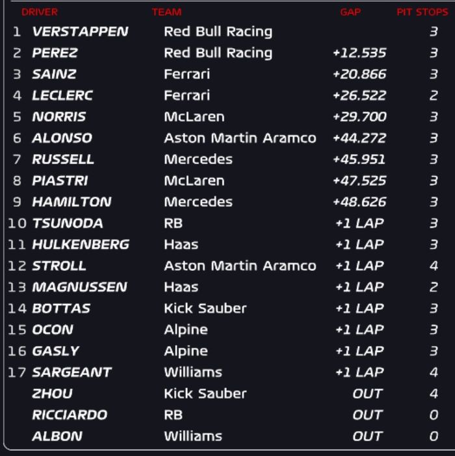
Task: Click the HAMILTON driver name
Action: tap(71, 202)
